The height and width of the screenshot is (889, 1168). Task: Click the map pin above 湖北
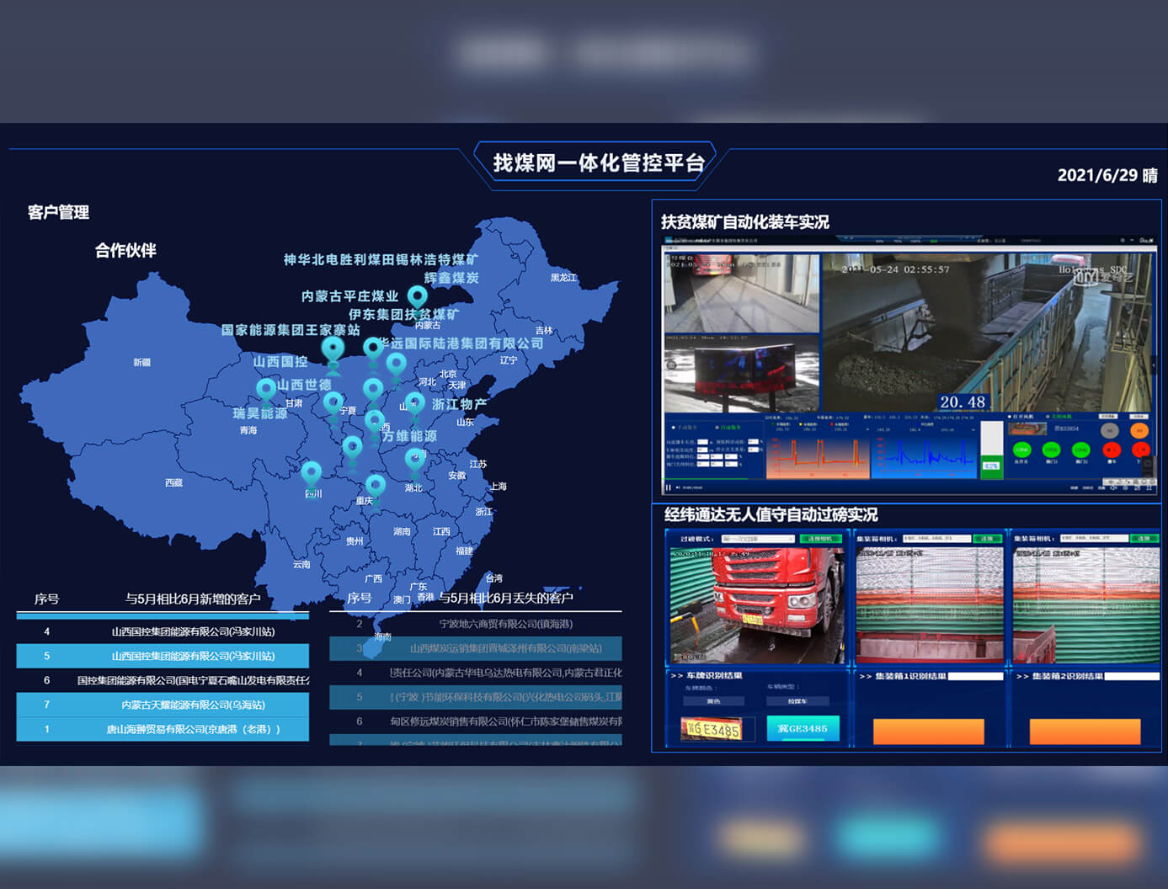[x=414, y=460]
